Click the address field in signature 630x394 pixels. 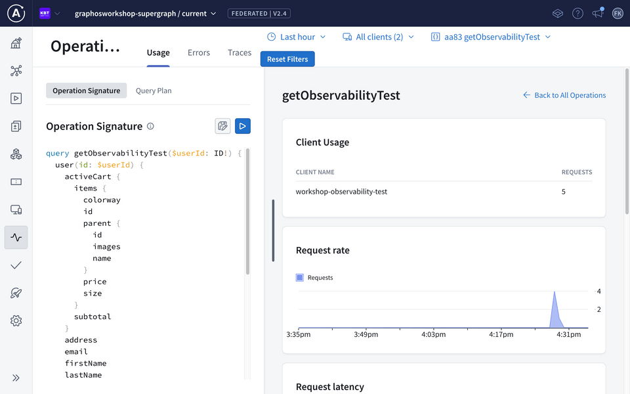[81, 339]
